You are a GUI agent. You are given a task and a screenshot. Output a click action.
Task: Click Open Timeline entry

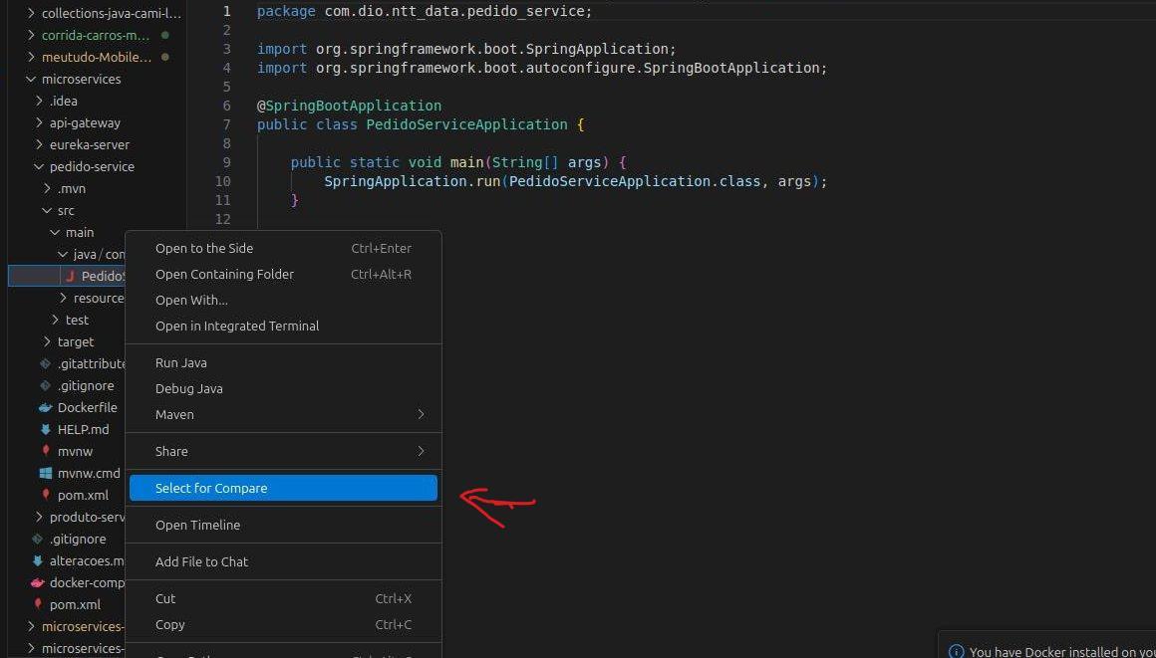[283, 525]
